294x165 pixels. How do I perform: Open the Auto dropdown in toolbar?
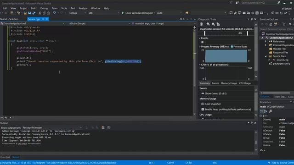click(x=169, y=13)
